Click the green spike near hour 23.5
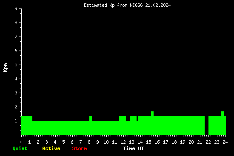234x156 pixels. click(223, 113)
